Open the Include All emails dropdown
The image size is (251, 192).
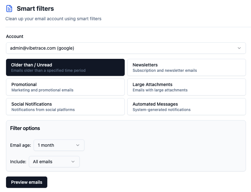coord(54,162)
